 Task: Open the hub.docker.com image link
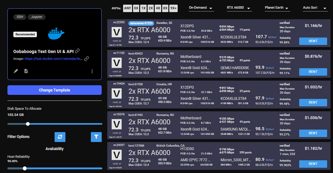pos(54,59)
